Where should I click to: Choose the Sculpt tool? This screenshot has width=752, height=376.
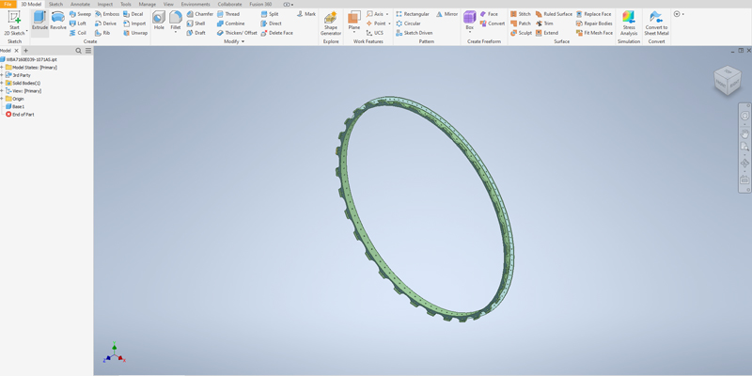coord(522,33)
